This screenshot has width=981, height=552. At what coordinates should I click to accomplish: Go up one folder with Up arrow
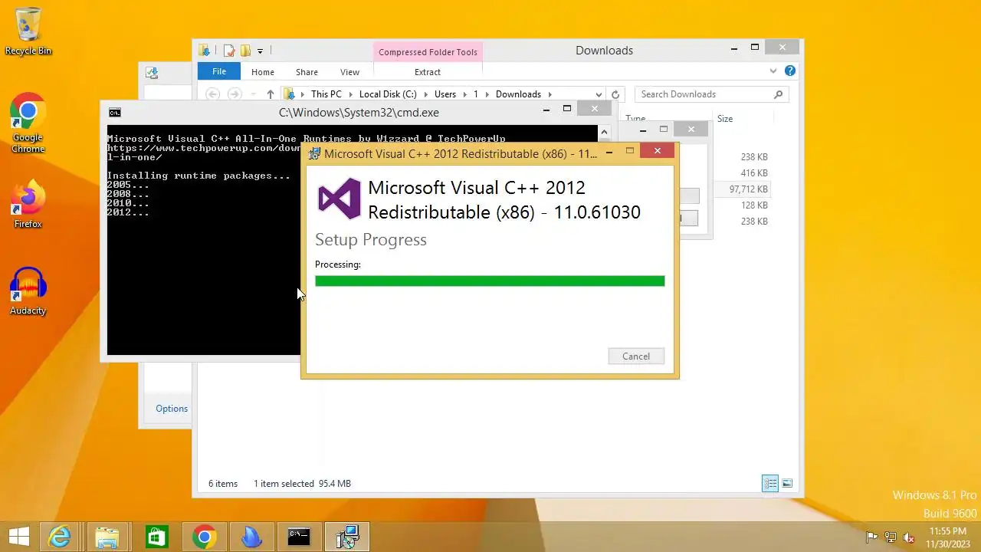tap(271, 94)
